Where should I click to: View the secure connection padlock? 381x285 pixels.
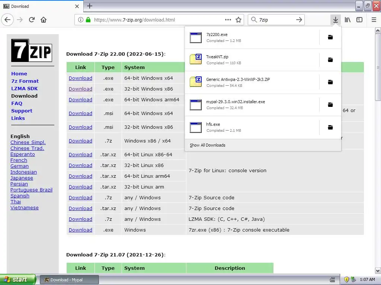(88, 20)
